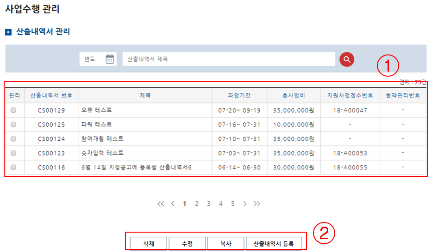Go to the next page arrow
The height and width of the screenshot is (252, 432).
pyautogui.click(x=245, y=204)
